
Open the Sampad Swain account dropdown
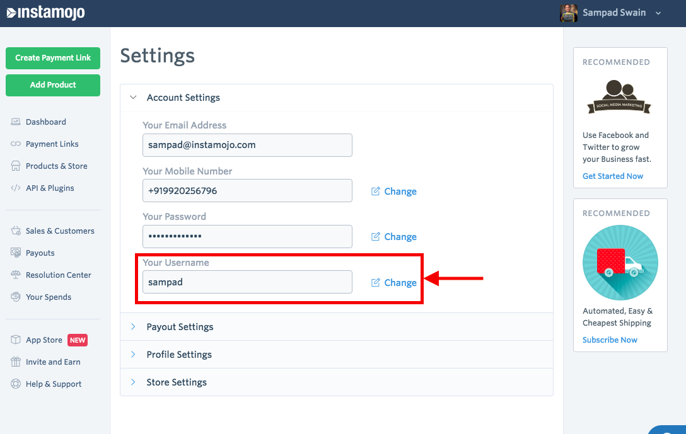[658, 13]
